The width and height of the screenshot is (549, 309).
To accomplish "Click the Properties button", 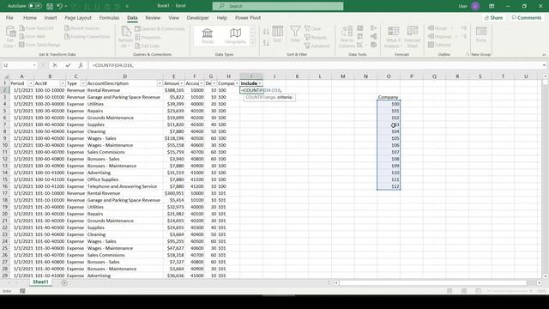I will click(x=148, y=37).
